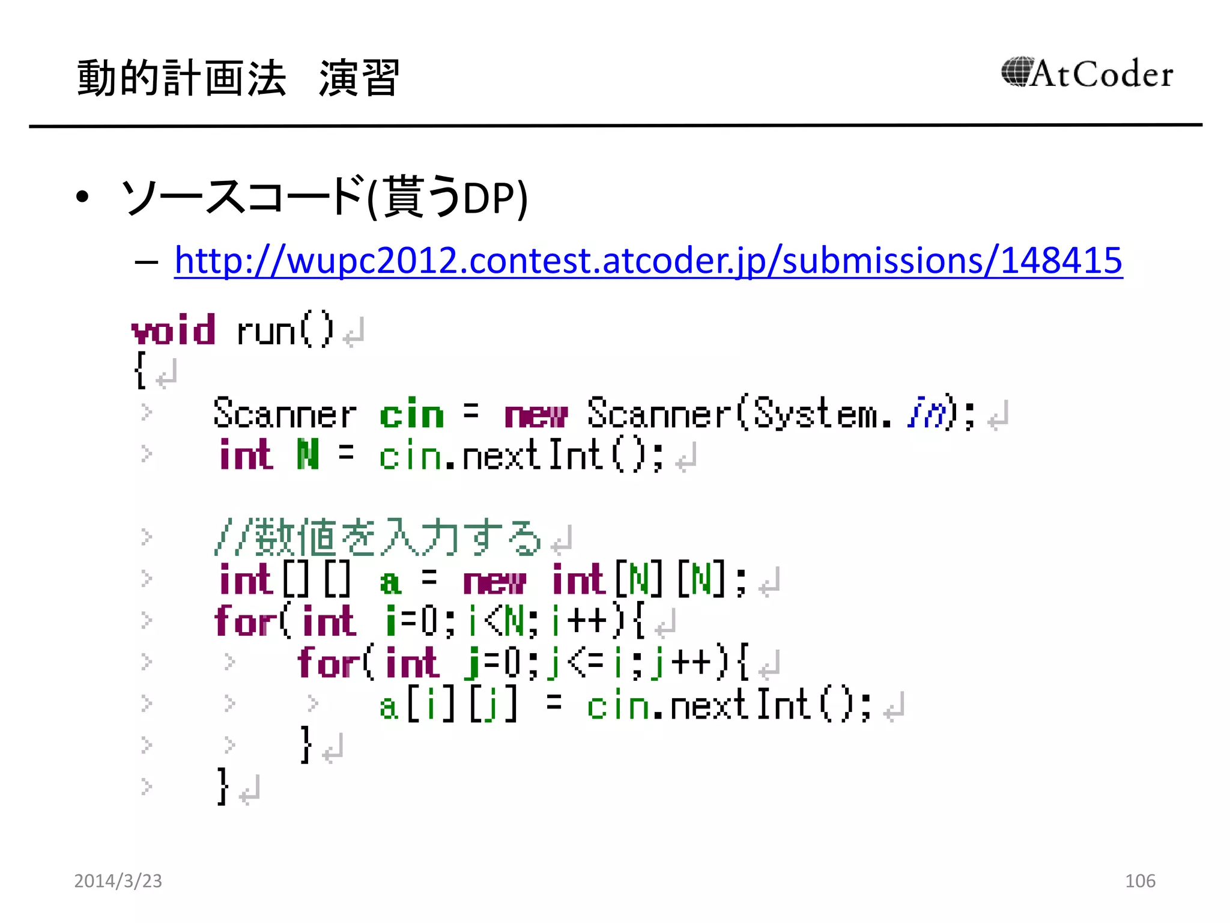Click the line 'Scanner cin = new Scanner(System.in);'
This screenshot has width=1230, height=923.
tap(595, 413)
